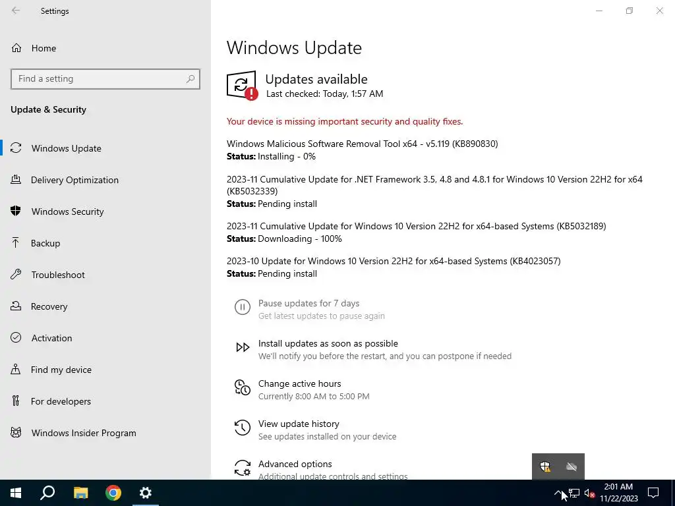675x506 pixels.
Task: Click the Activation checkmark icon
Action: click(16, 338)
